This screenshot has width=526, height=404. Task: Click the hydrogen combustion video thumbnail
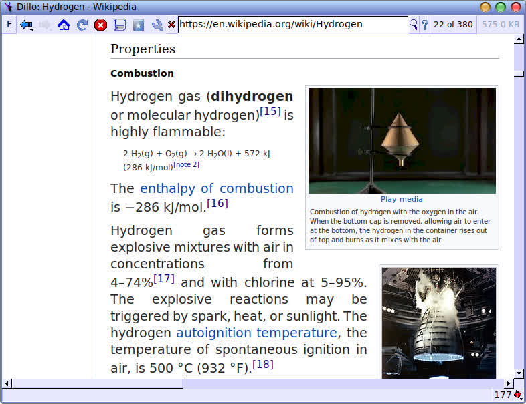click(x=402, y=141)
